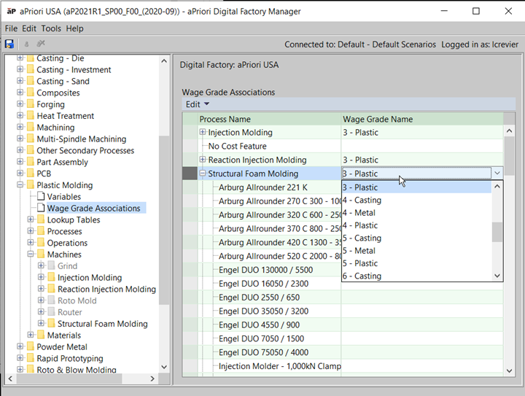Choose '4 - Metal' wage grade option
The image size is (525, 396).
point(416,213)
